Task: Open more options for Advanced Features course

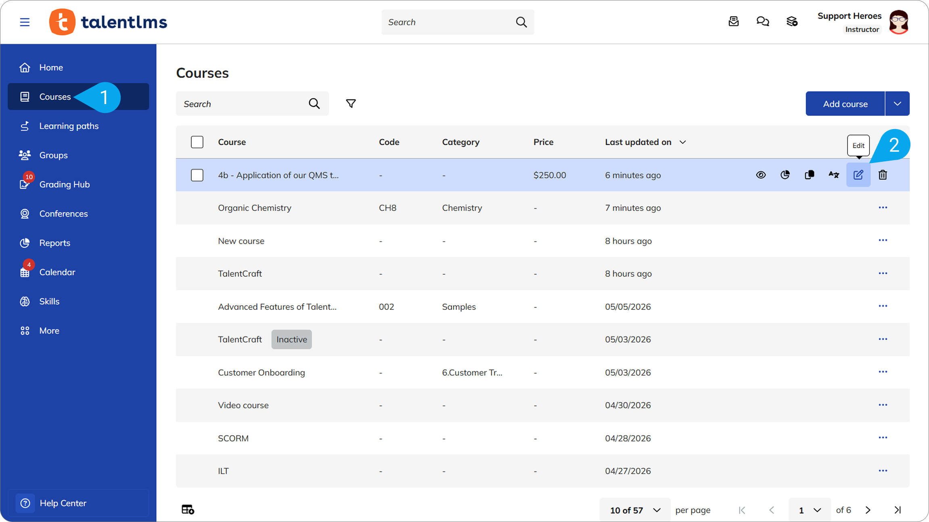Action: [883, 306]
